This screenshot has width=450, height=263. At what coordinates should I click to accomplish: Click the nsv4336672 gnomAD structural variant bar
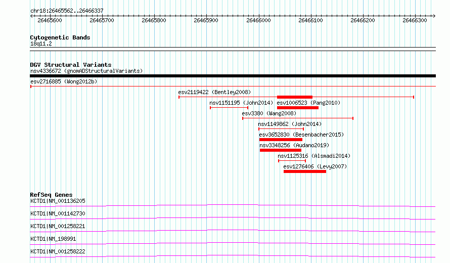click(233, 76)
